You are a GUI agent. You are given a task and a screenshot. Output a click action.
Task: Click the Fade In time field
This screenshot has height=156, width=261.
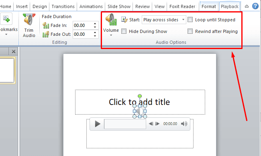pos(83,25)
